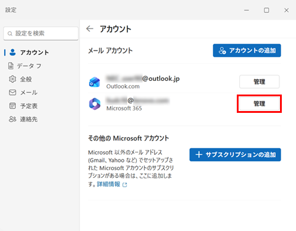Click 管理 for the Microsoft 365 account
Screen dimensions: 296x231
coord(259,103)
